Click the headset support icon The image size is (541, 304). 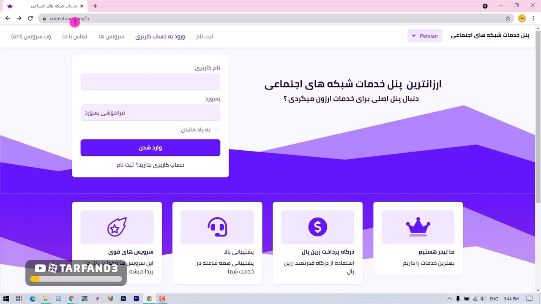click(217, 227)
